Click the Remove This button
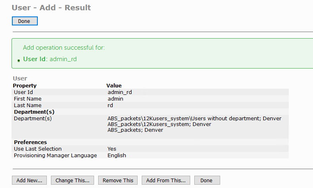This screenshot has width=313, height=188. 118,180
